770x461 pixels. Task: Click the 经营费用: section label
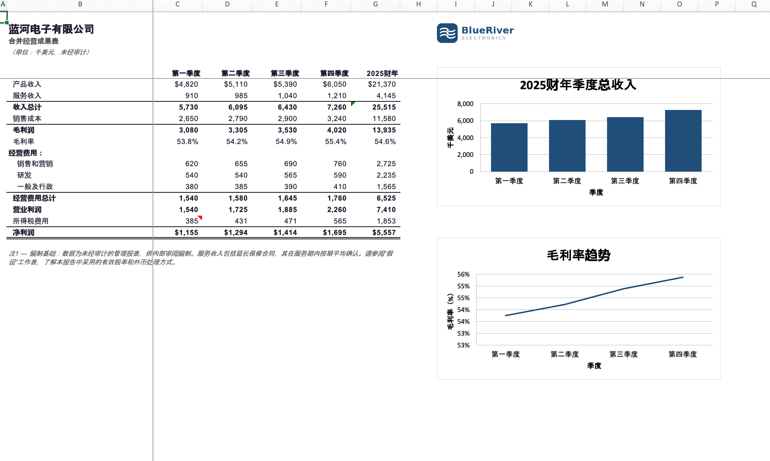pos(25,153)
